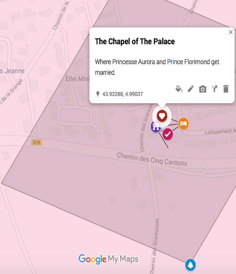Click the blue tree marker
Image resolution: width=236 pixels, height=274 pixels.
[x=190, y=265]
